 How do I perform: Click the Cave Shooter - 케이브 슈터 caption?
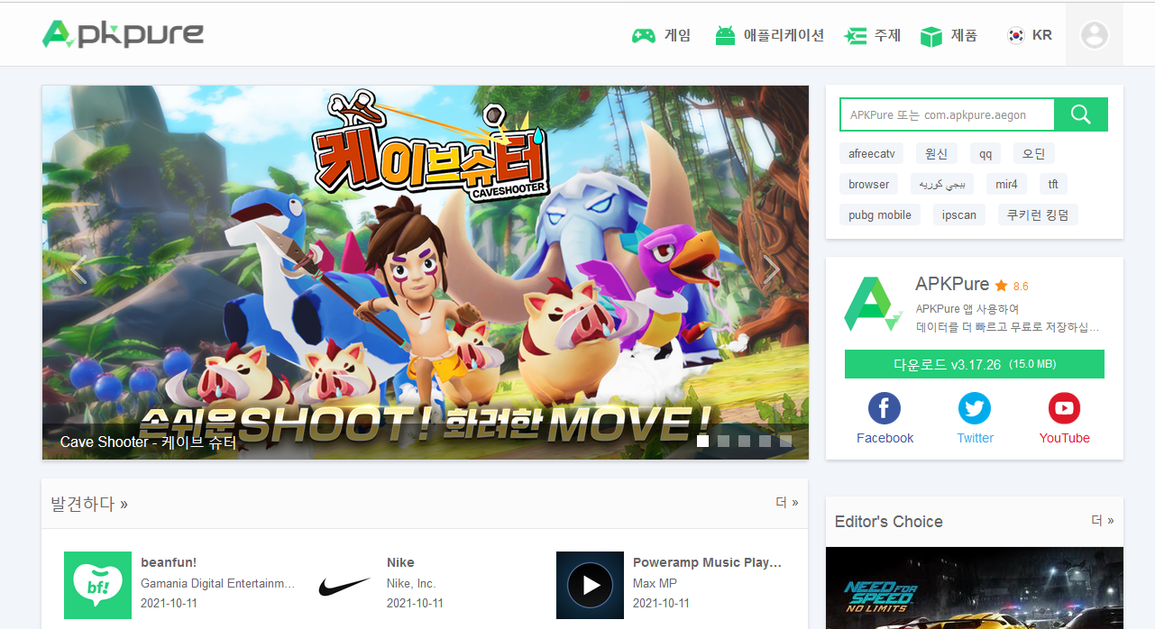pos(148,442)
